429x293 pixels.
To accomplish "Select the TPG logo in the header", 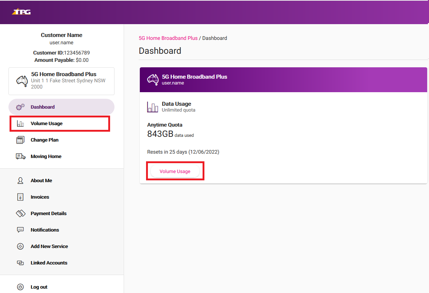I will coord(21,11).
